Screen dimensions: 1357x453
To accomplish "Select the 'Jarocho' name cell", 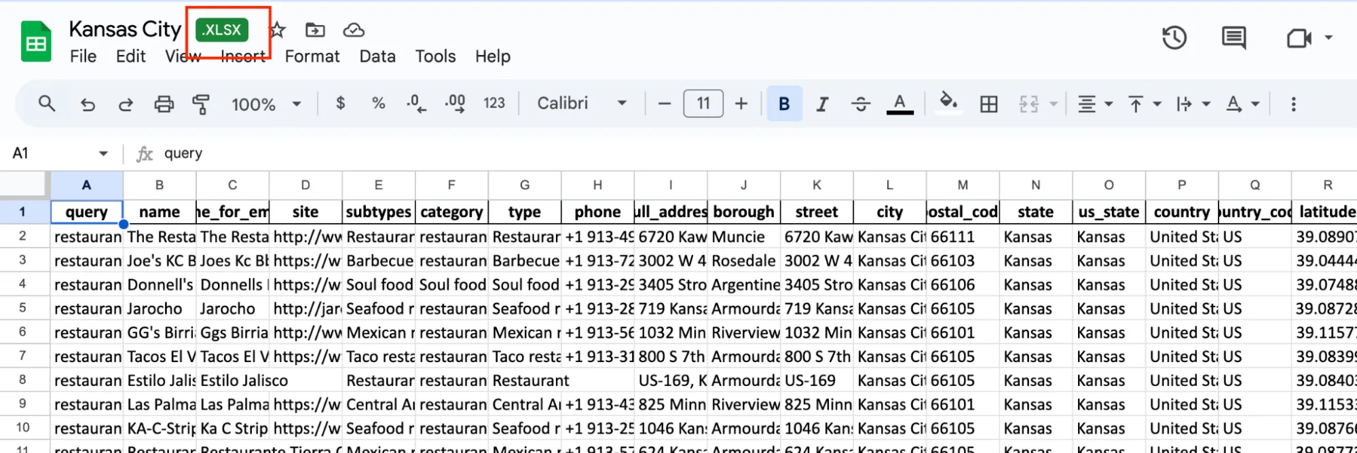I will [x=160, y=309].
